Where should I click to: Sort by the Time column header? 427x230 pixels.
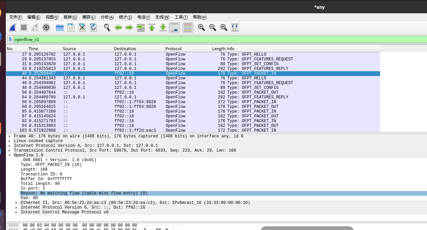click(45, 49)
